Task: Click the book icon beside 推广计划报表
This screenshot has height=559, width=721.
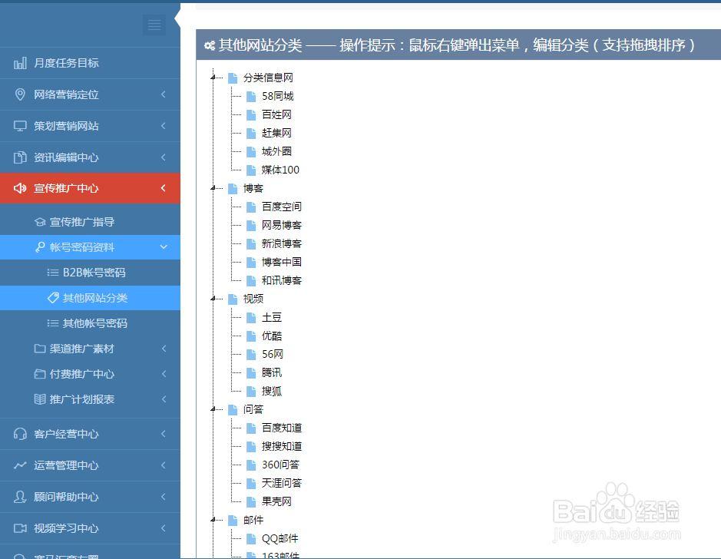Action: pos(40,399)
